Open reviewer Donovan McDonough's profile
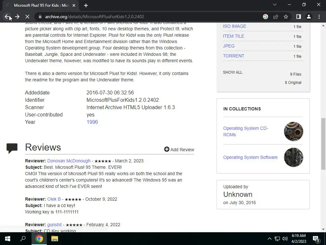Image resolution: width=326 pixels, height=245 pixels. point(69,161)
